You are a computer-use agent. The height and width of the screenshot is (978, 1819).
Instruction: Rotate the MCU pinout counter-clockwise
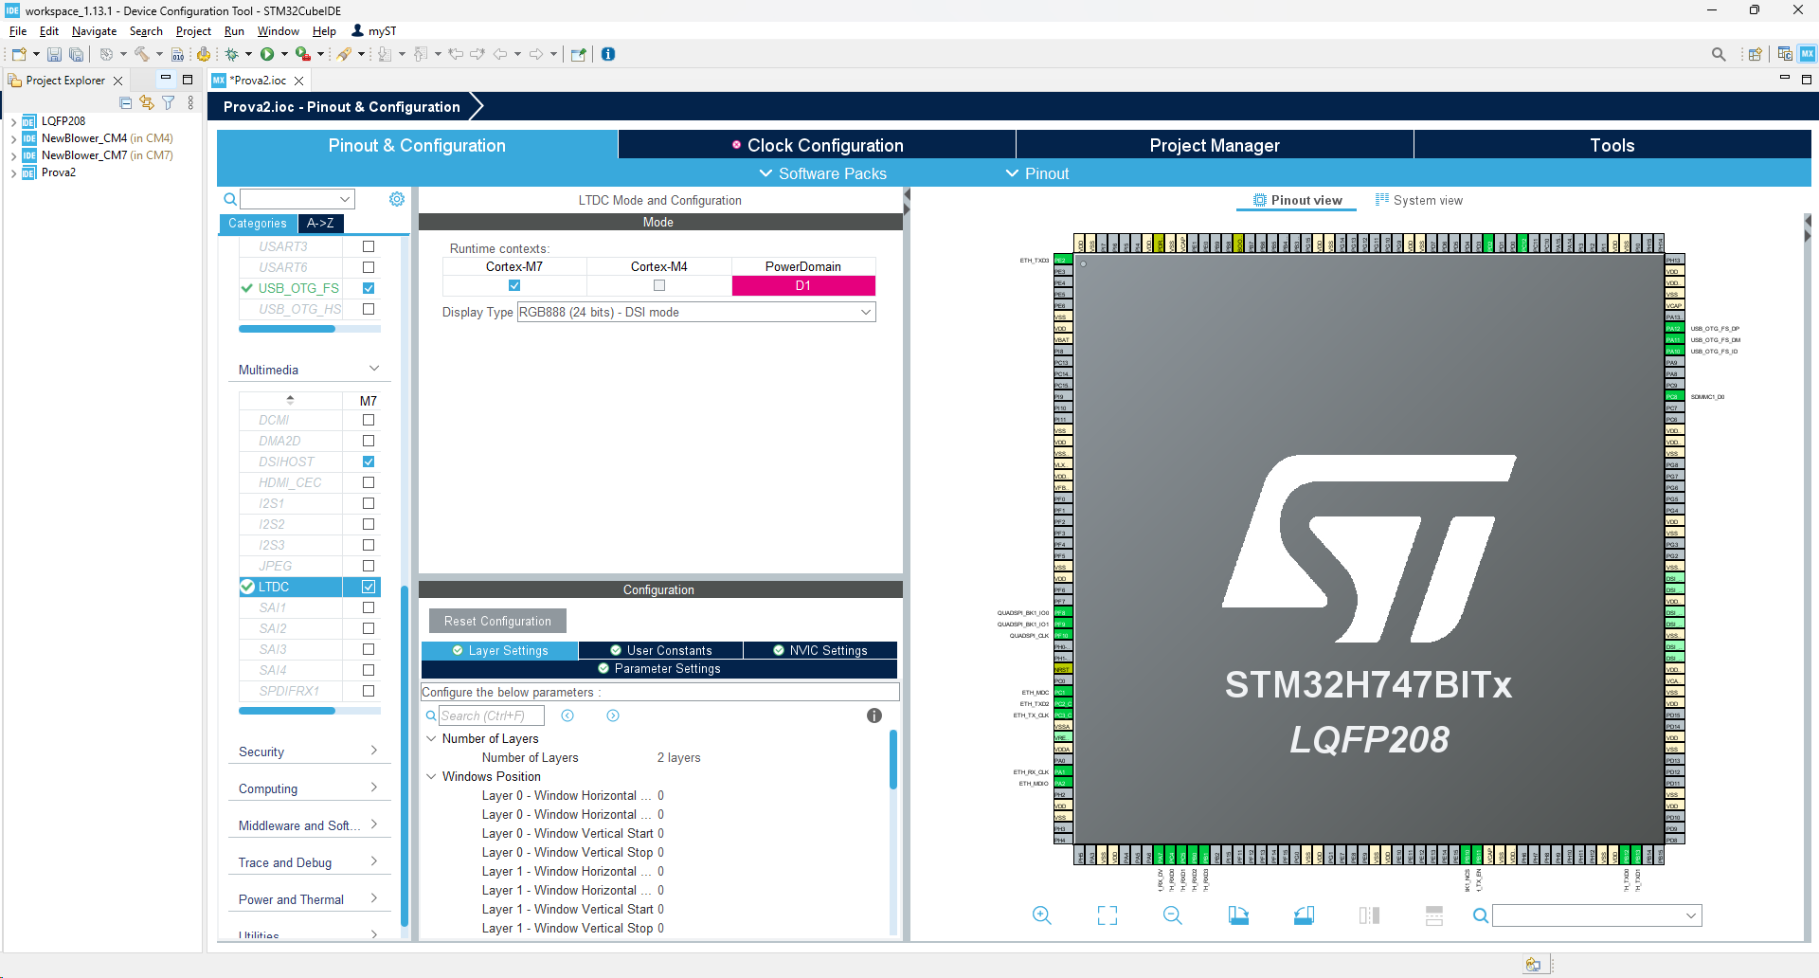[1303, 915]
